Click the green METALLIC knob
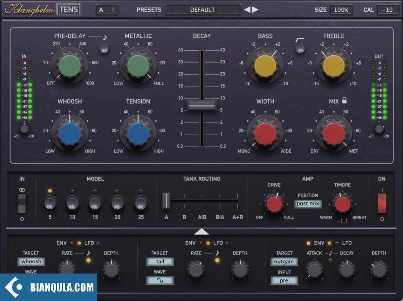This screenshot has width=403, height=301. (138, 66)
